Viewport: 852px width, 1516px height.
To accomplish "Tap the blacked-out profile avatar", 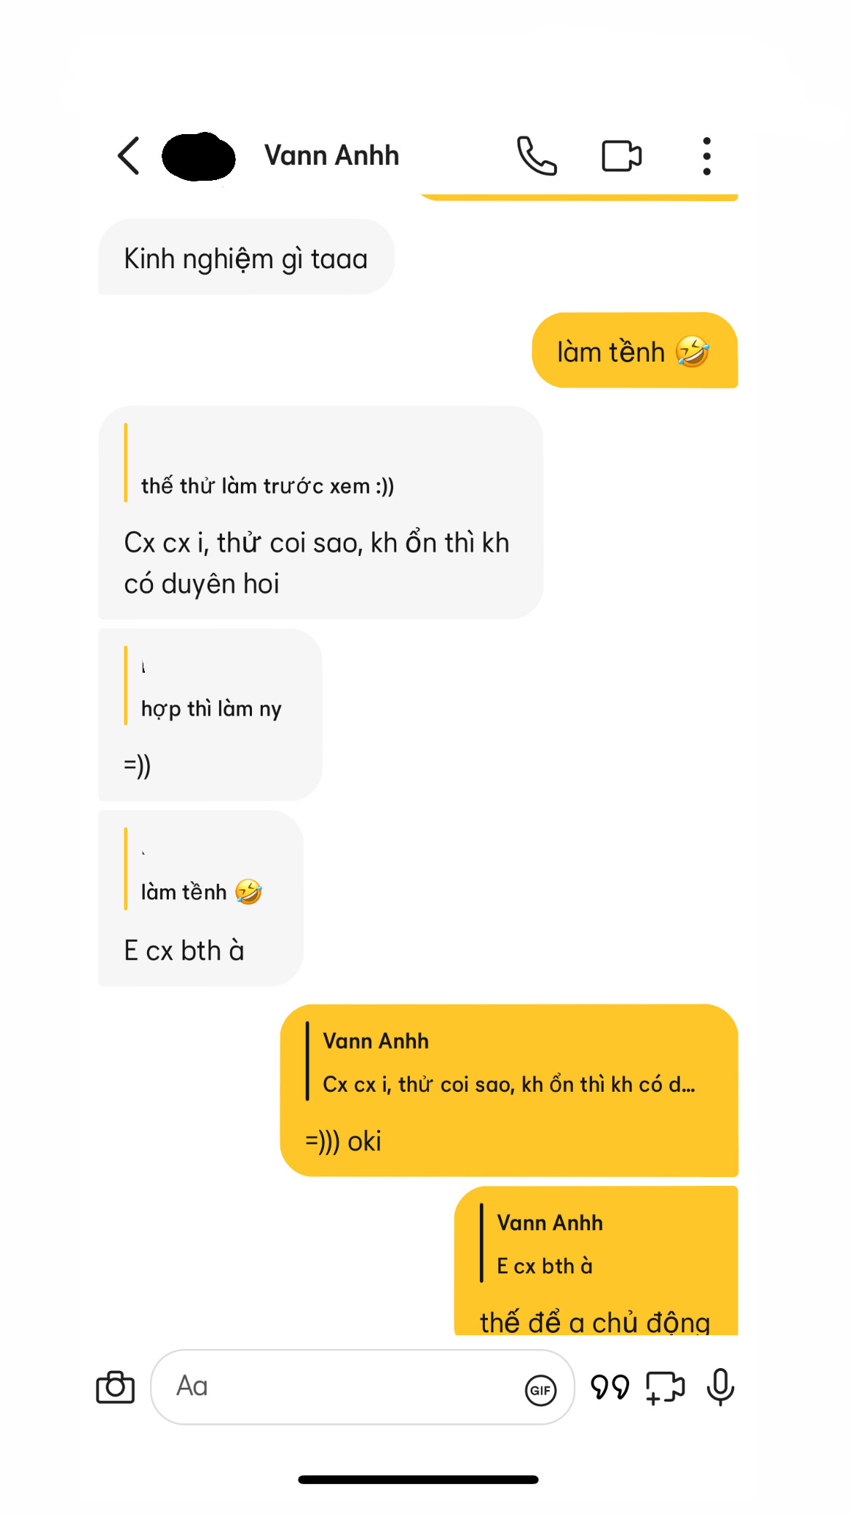I will [198, 156].
